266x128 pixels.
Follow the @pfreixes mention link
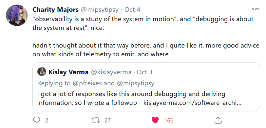(87, 83)
